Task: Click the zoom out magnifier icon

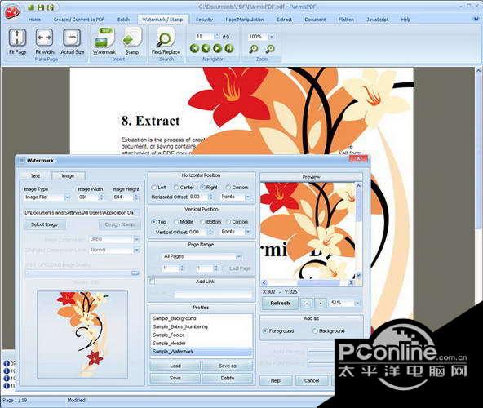Action: point(254,48)
